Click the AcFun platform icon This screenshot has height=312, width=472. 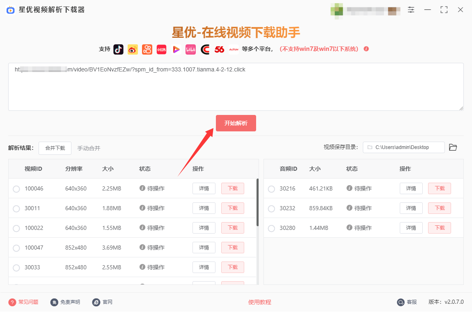coord(234,49)
